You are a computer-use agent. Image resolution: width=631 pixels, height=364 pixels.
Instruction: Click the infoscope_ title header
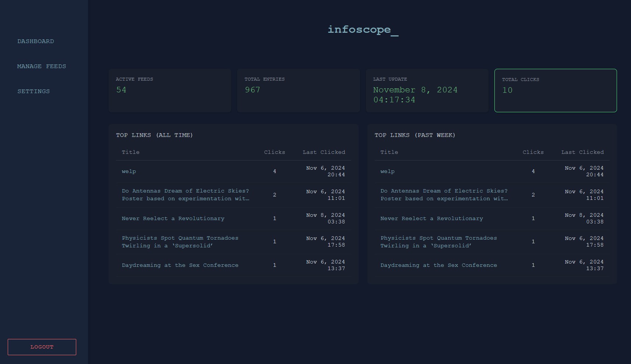click(363, 30)
